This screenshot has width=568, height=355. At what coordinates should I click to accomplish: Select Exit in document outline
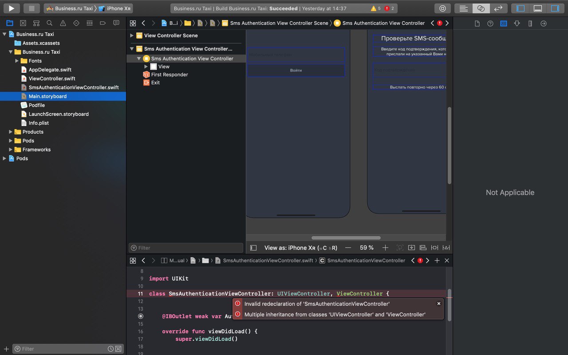[155, 83]
